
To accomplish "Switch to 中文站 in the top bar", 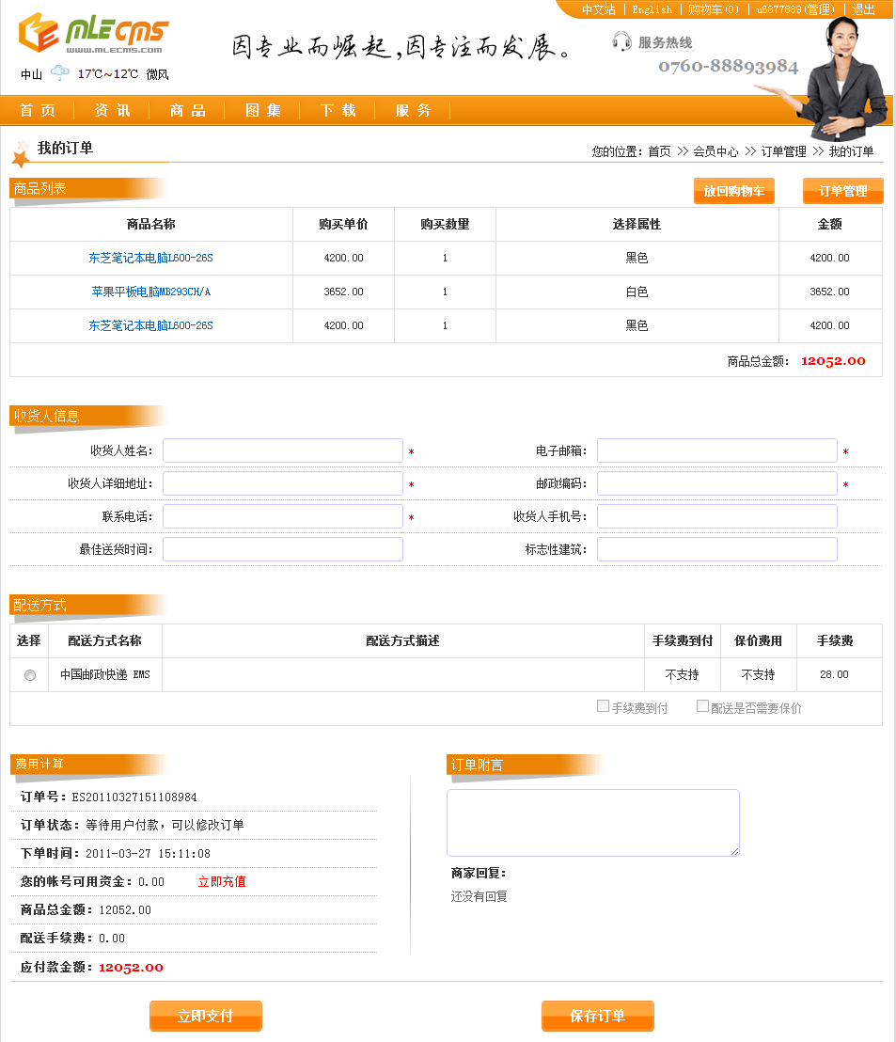I will [599, 9].
